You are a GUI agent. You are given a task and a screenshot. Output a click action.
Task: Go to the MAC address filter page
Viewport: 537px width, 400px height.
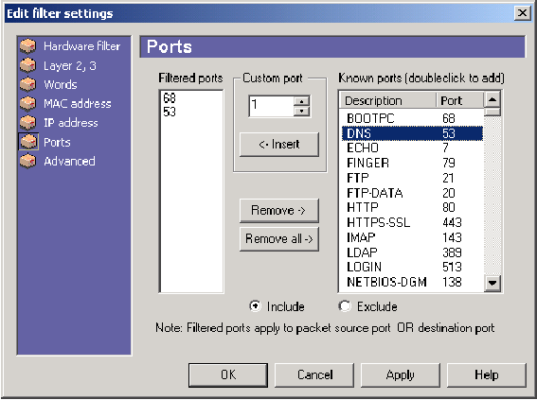coord(78,104)
